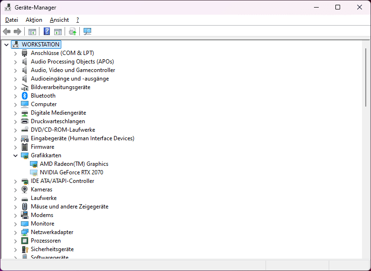Select the Sicherheitsgeräte label

pyautogui.click(x=52, y=249)
